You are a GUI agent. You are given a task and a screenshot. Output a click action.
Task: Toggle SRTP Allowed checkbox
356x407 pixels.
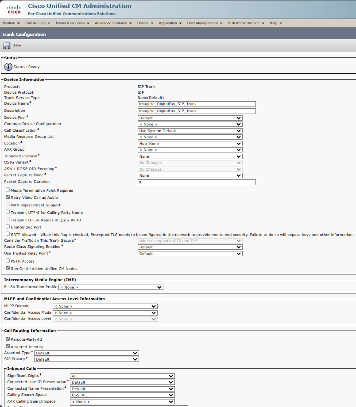pos(8,234)
